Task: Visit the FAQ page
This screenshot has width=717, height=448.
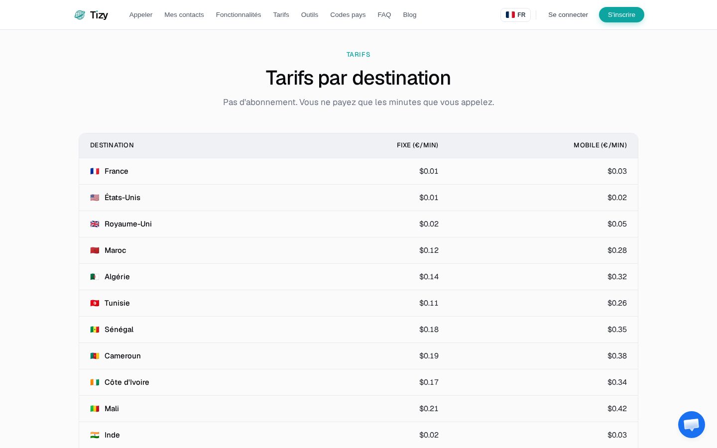Action: [384, 15]
